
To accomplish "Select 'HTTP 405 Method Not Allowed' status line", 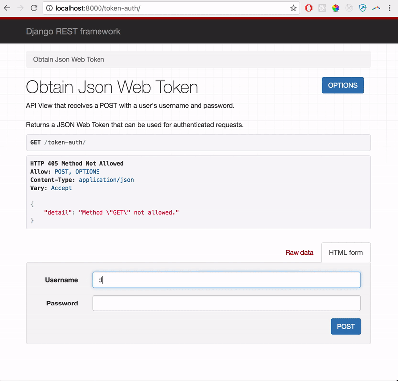I will (x=77, y=164).
